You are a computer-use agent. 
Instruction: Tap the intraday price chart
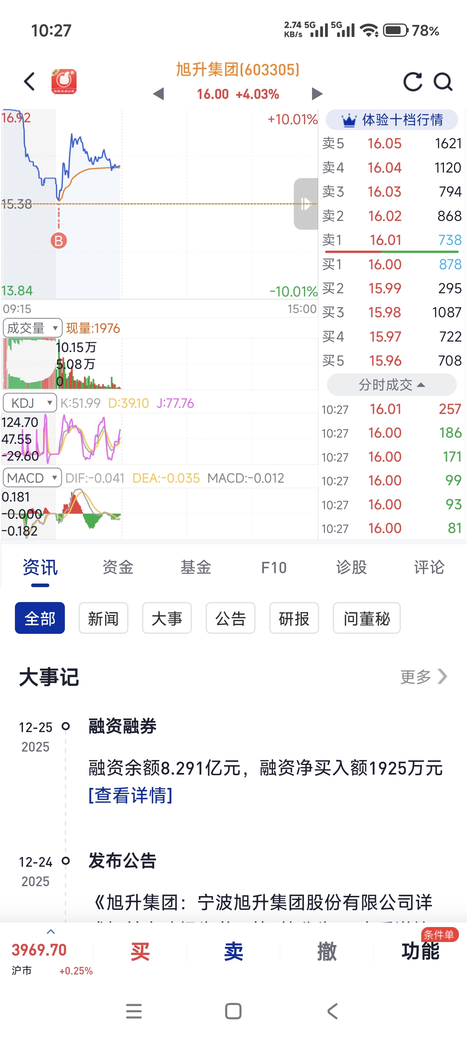point(160,204)
